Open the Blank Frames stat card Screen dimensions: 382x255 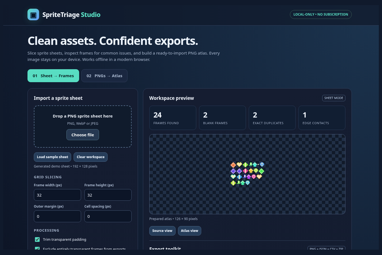coord(223,118)
